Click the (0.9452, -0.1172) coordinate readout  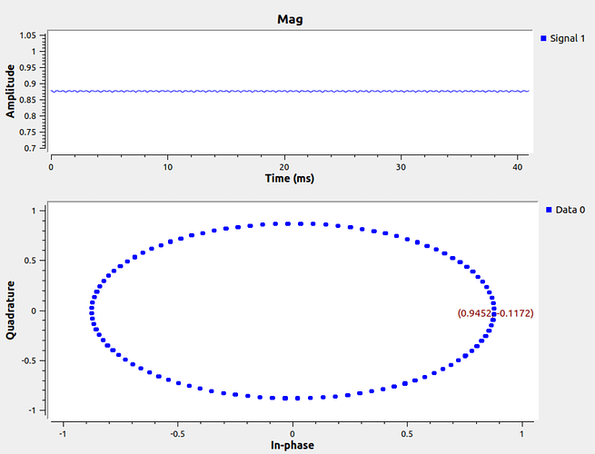pyautogui.click(x=495, y=313)
